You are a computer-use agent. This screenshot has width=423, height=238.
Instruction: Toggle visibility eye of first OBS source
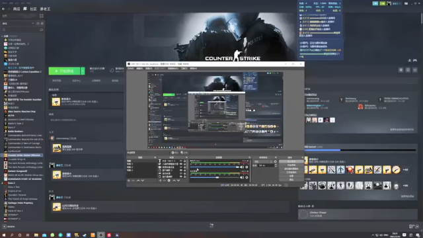coord(181,161)
